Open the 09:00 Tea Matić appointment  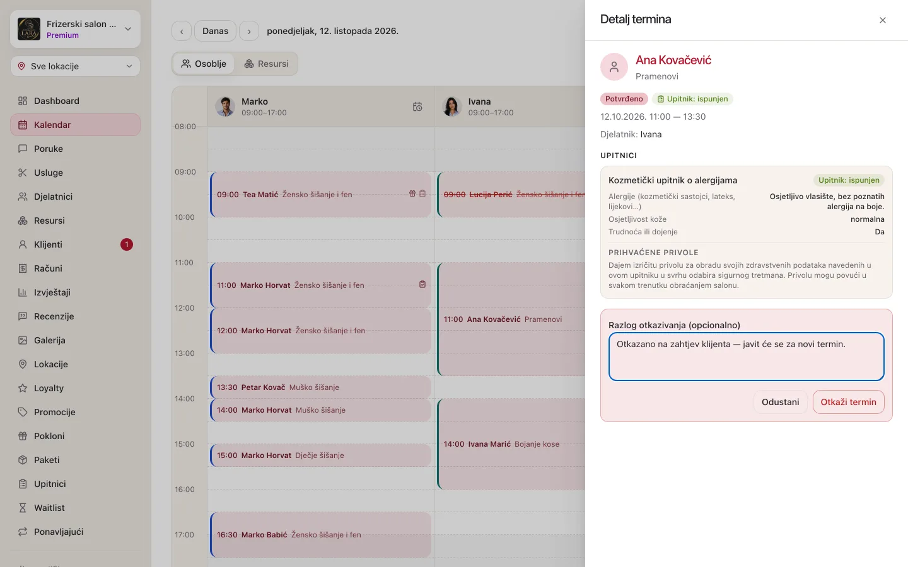click(x=320, y=195)
